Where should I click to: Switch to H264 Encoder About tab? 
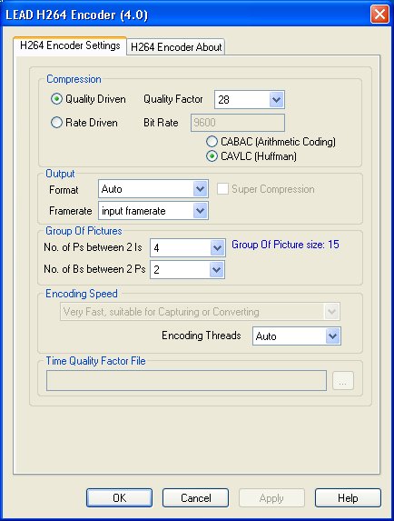(176, 47)
